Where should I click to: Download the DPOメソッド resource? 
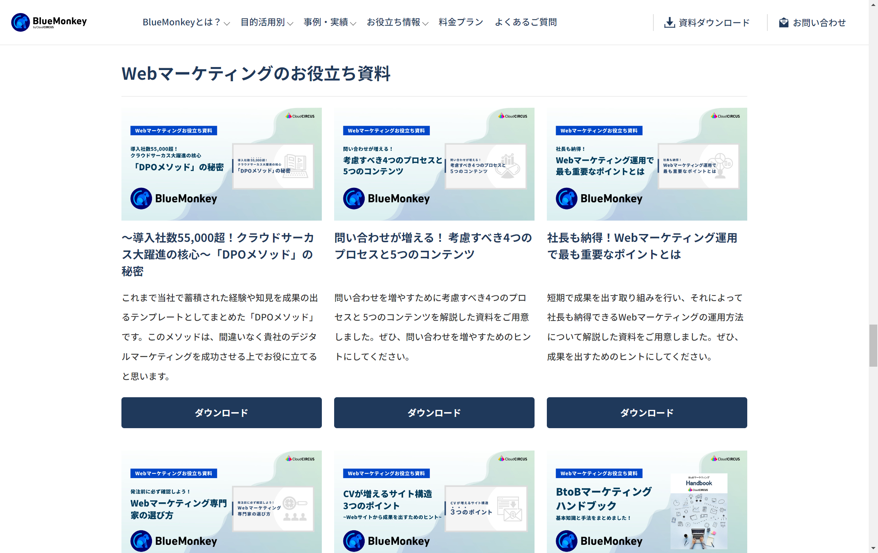(222, 413)
